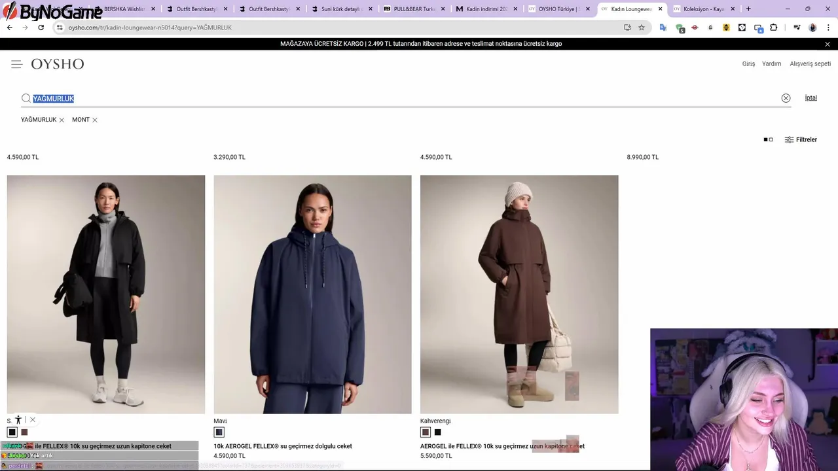Bookmark this page with star icon

point(642,27)
